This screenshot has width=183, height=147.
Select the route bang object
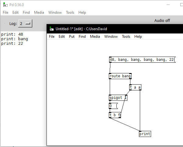point(120,76)
